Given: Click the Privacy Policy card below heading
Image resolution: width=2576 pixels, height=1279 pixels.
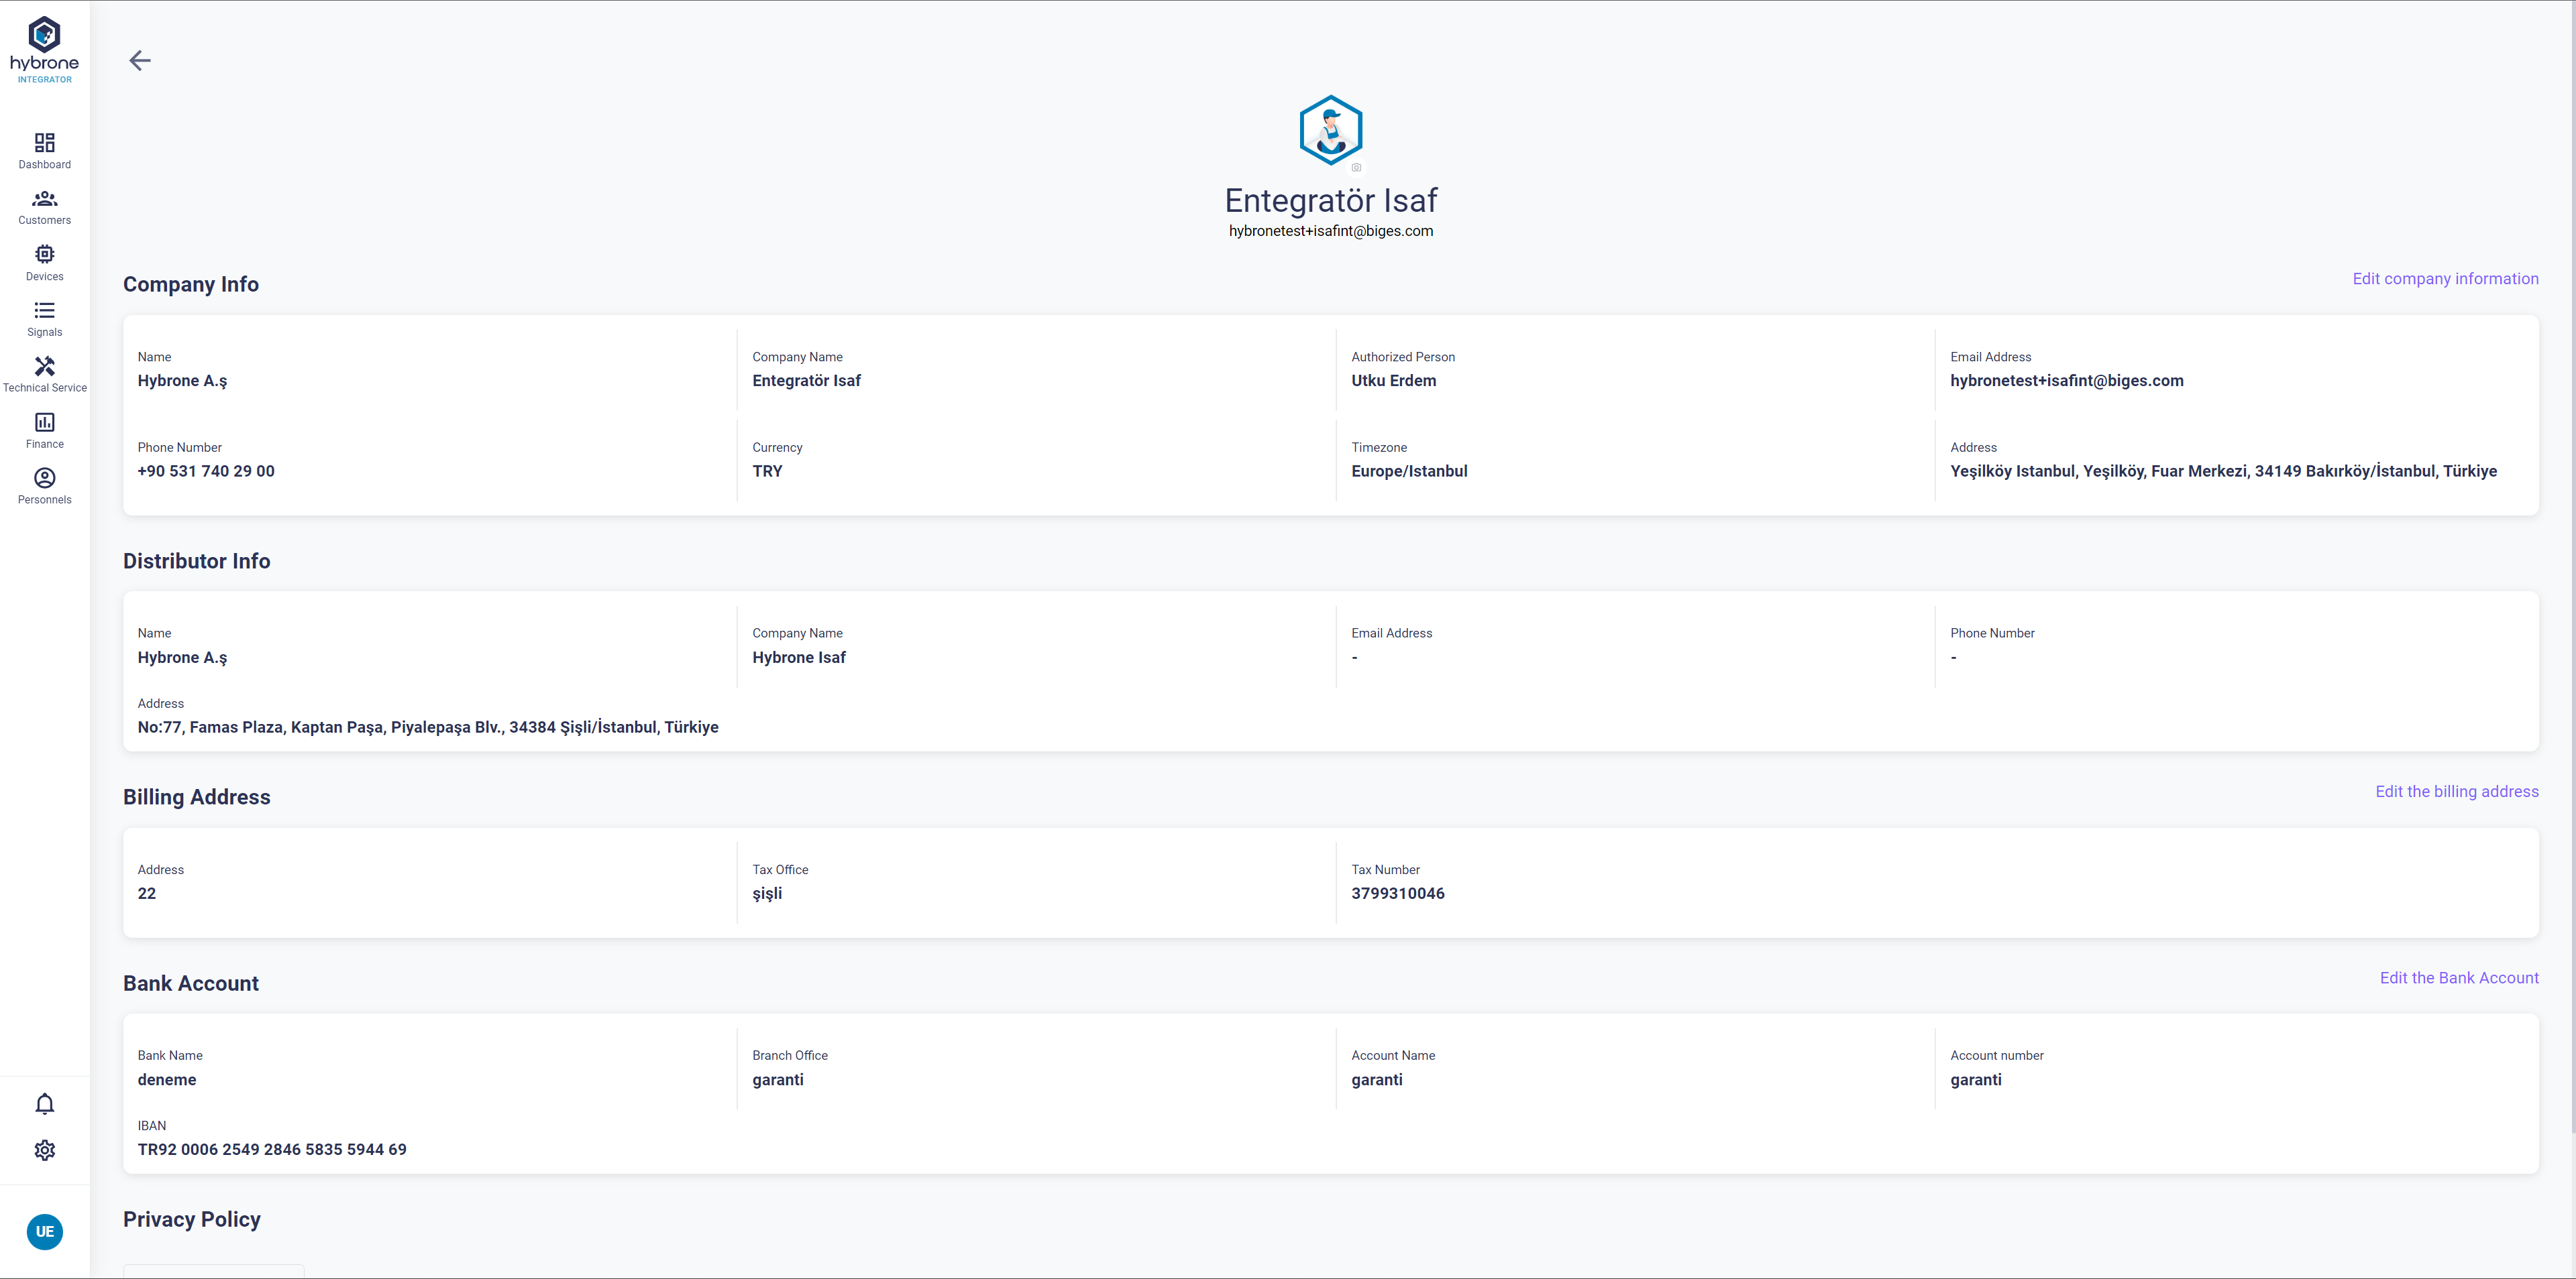Looking at the screenshot, I should 213,1271.
